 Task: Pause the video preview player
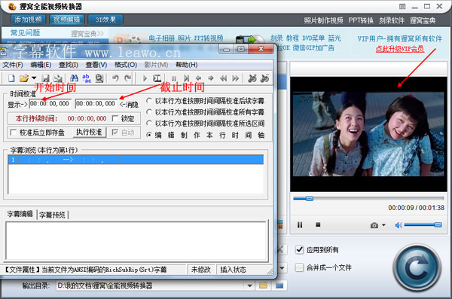pyautogui.click(x=300, y=225)
